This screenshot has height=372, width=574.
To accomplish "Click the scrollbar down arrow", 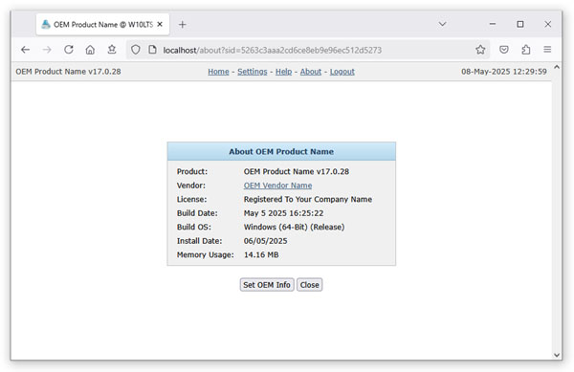I will pyautogui.click(x=557, y=355).
